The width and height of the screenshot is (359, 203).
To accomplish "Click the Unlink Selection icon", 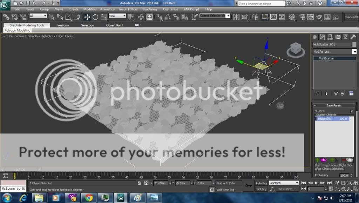I will click(x=15, y=17).
